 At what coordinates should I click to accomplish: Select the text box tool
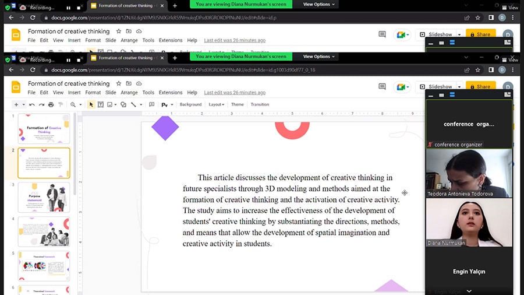pos(100,105)
